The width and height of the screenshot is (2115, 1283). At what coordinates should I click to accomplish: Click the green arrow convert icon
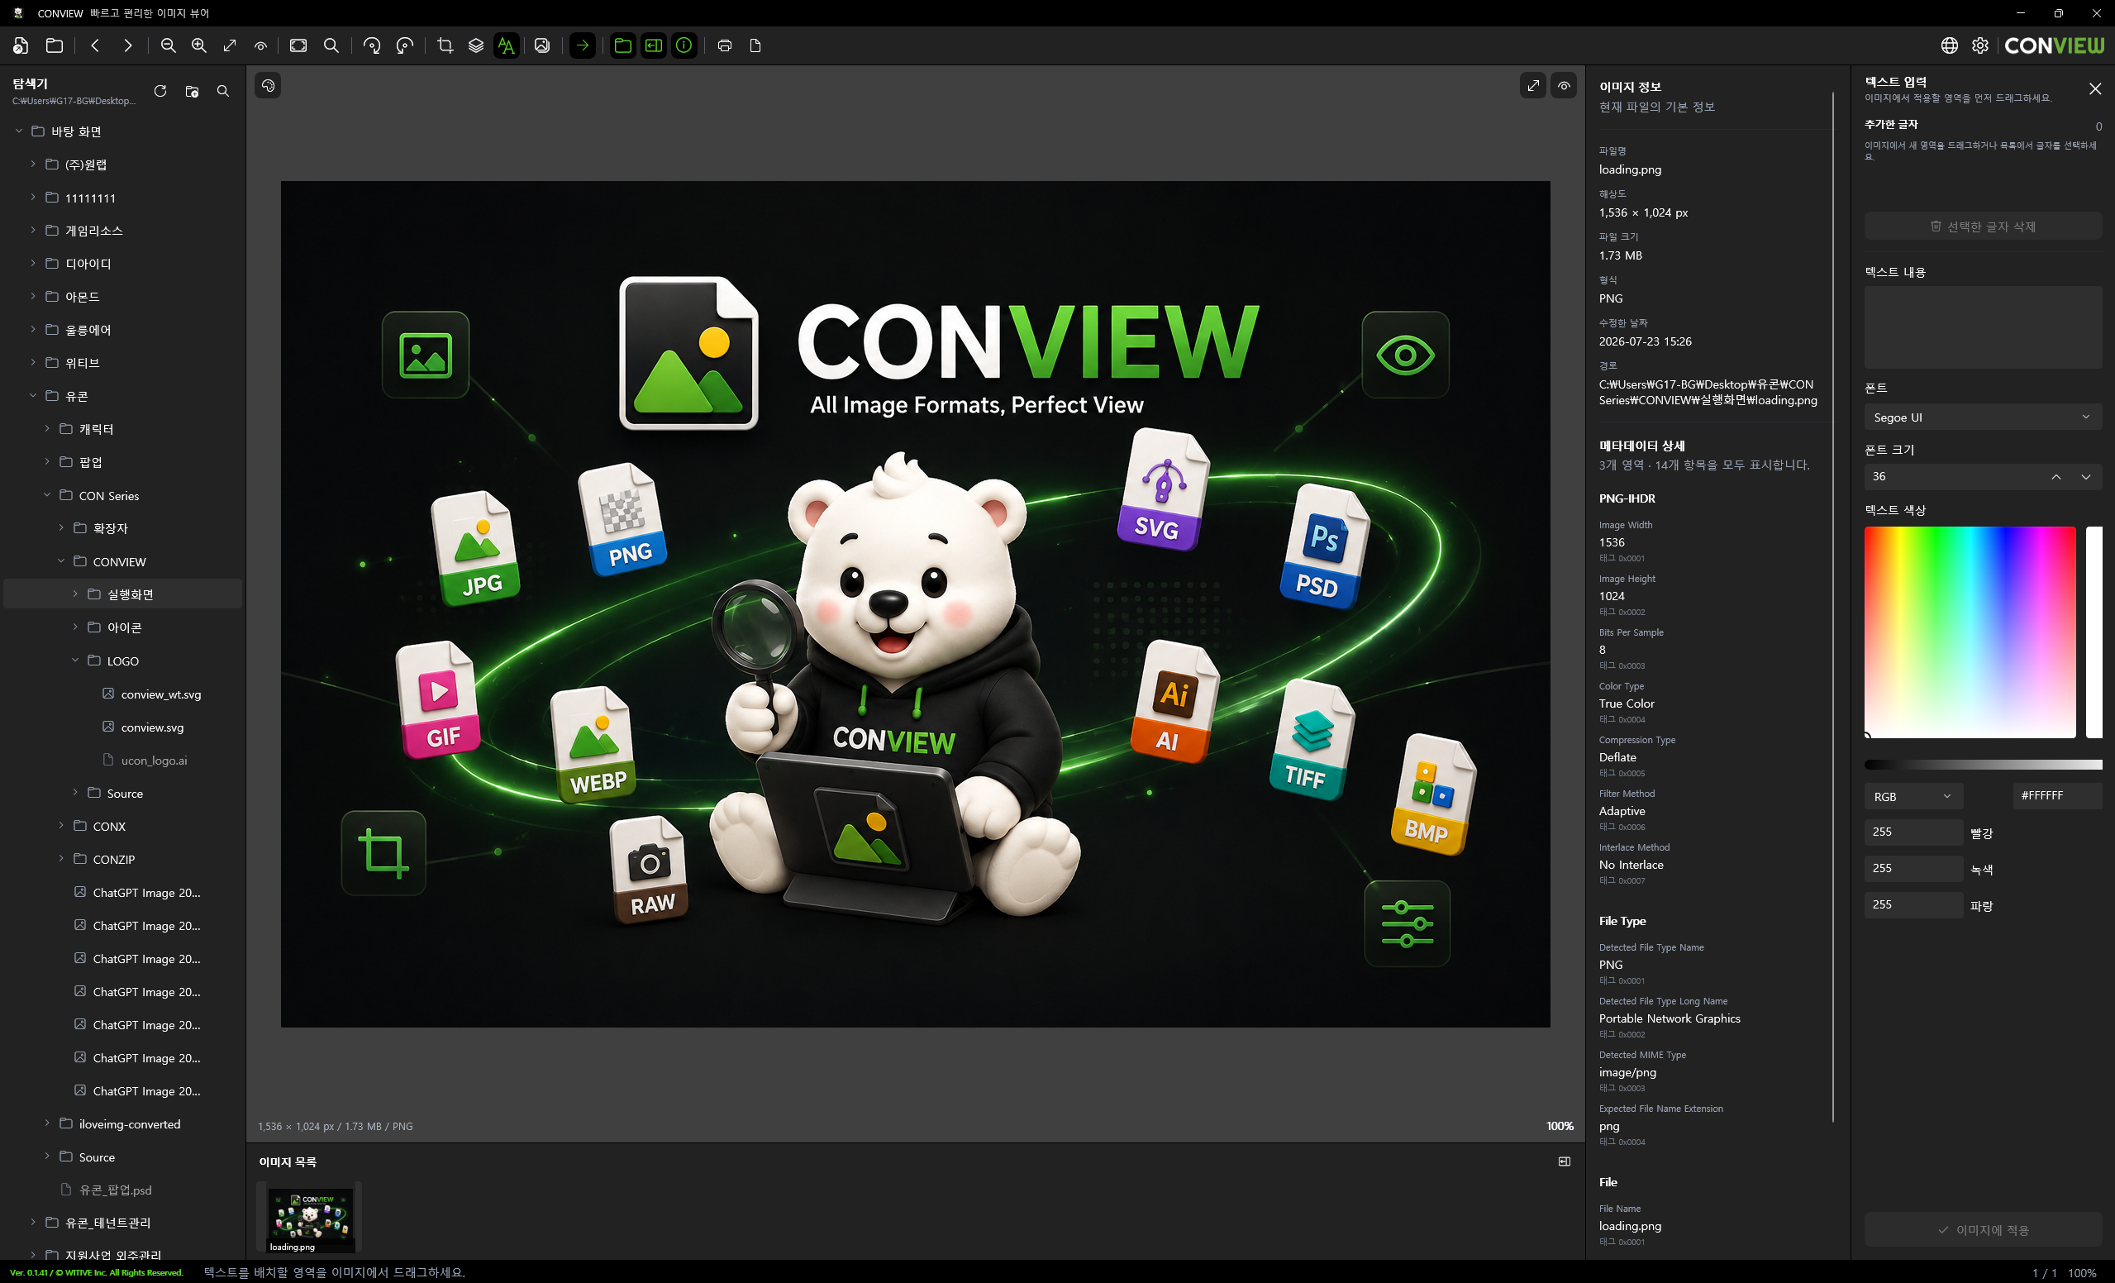pos(583,45)
